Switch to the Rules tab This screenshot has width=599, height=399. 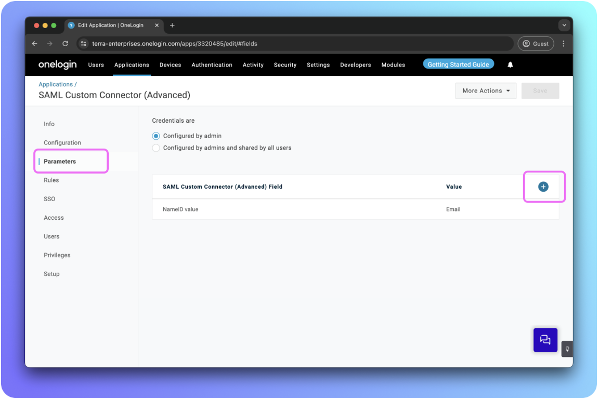tap(51, 180)
